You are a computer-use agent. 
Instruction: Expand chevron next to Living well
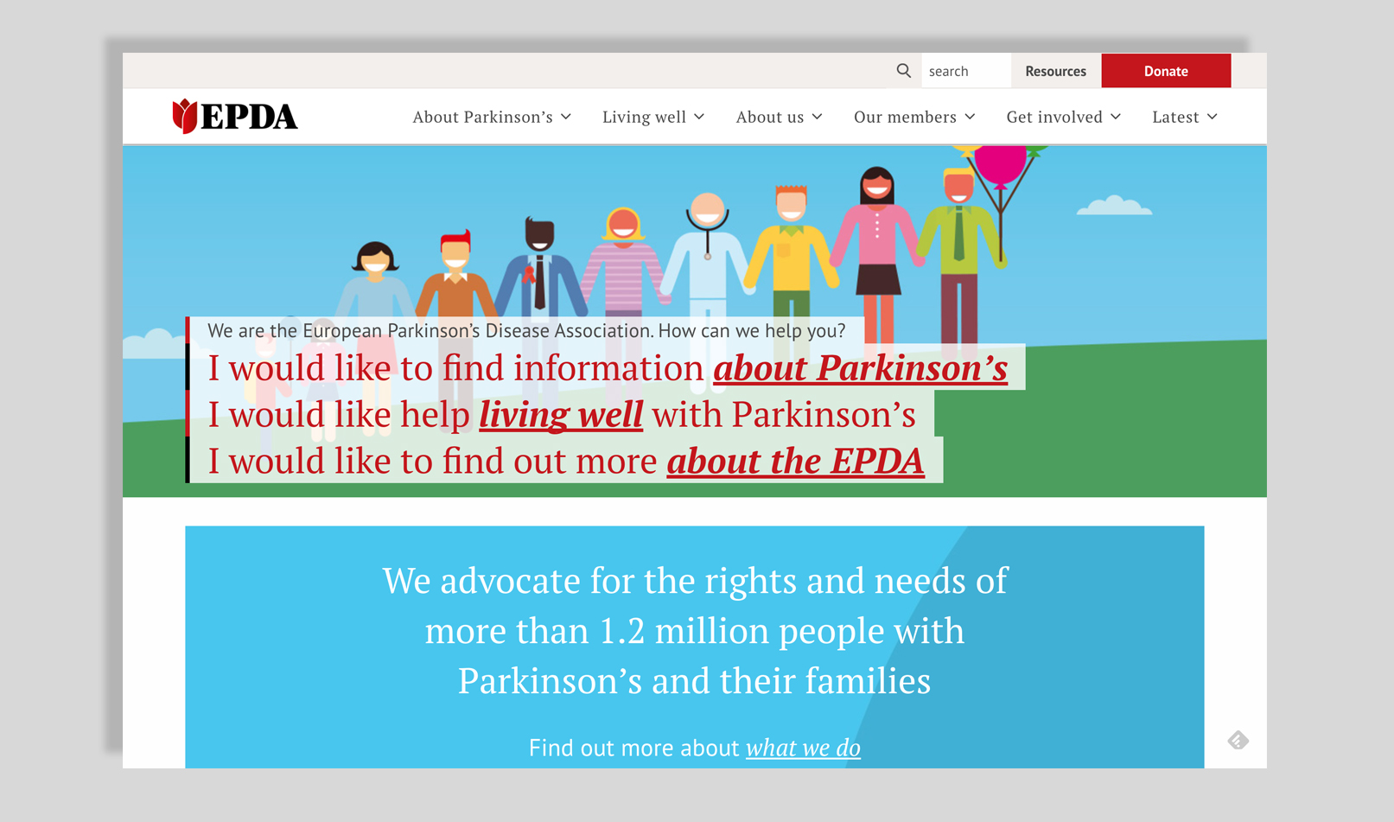(x=699, y=117)
